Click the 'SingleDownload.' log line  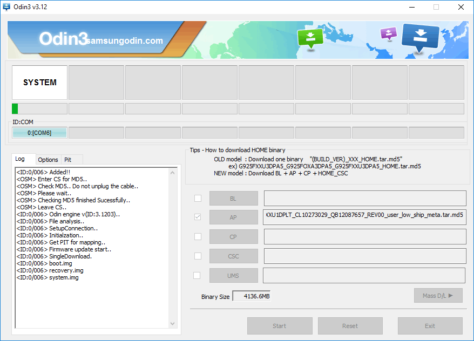54,256
